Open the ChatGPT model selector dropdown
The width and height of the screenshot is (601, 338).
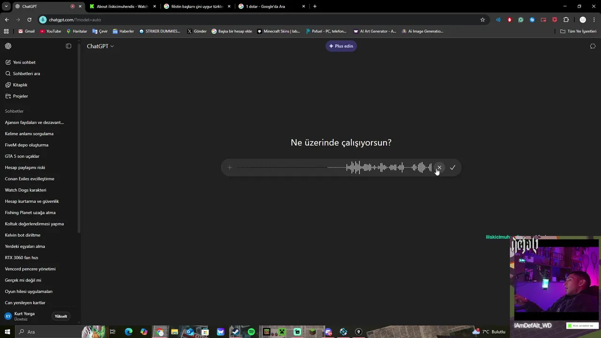(x=100, y=46)
